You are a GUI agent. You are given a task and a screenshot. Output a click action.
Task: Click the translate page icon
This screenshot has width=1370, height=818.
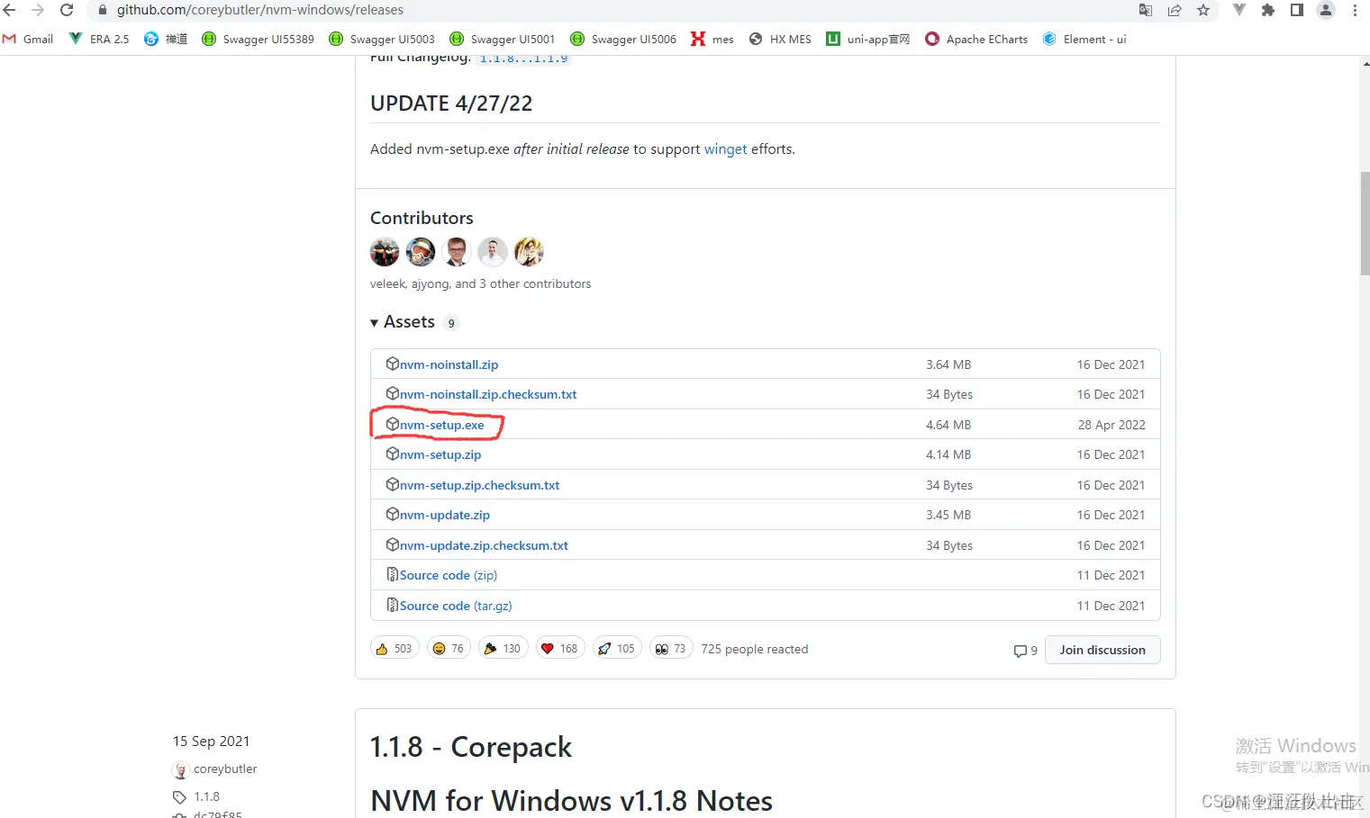1146,10
